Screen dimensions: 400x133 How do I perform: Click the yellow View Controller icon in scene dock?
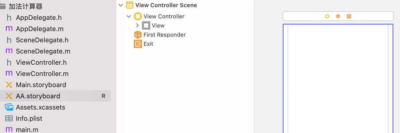pyautogui.click(x=327, y=16)
